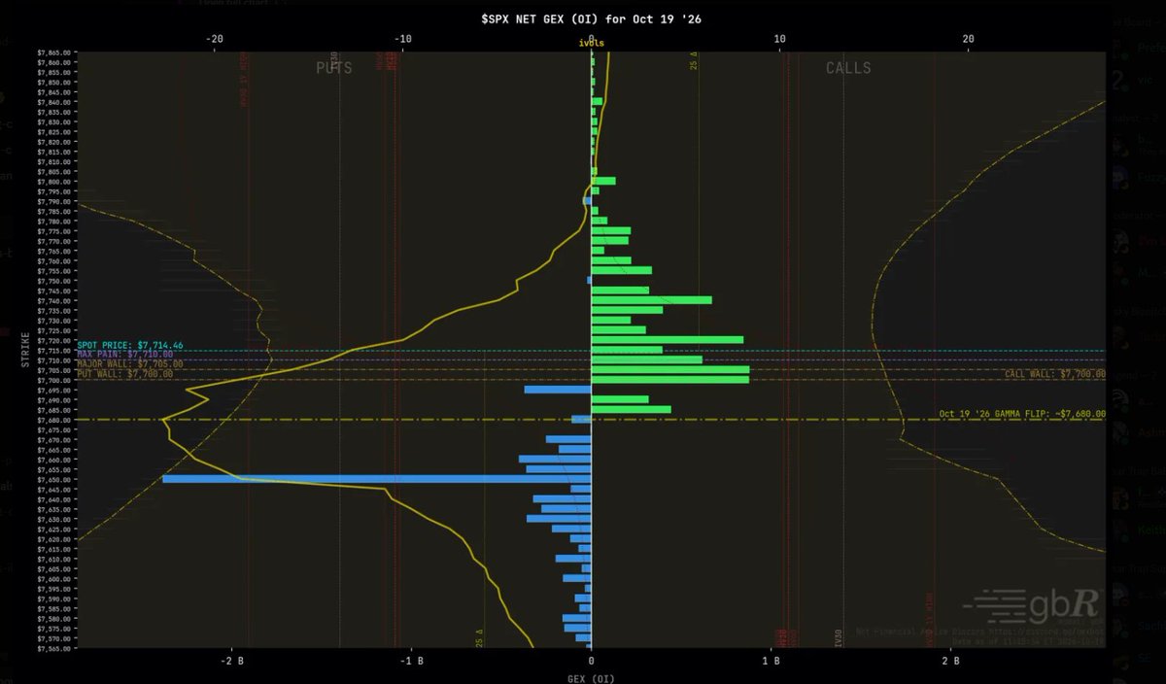1166x684 pixels.
Task: Click the "$7,650.00" strike label
Action: [53, 479]
